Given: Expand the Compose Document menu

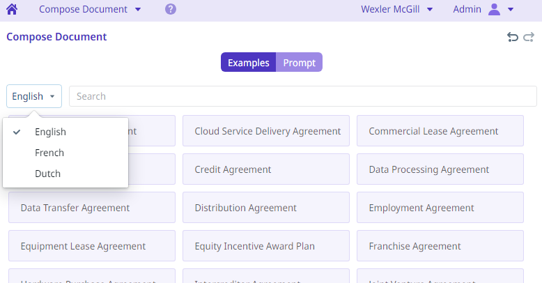Looking at the screenshot, I should pyautogui.click(x=90, y=10).
